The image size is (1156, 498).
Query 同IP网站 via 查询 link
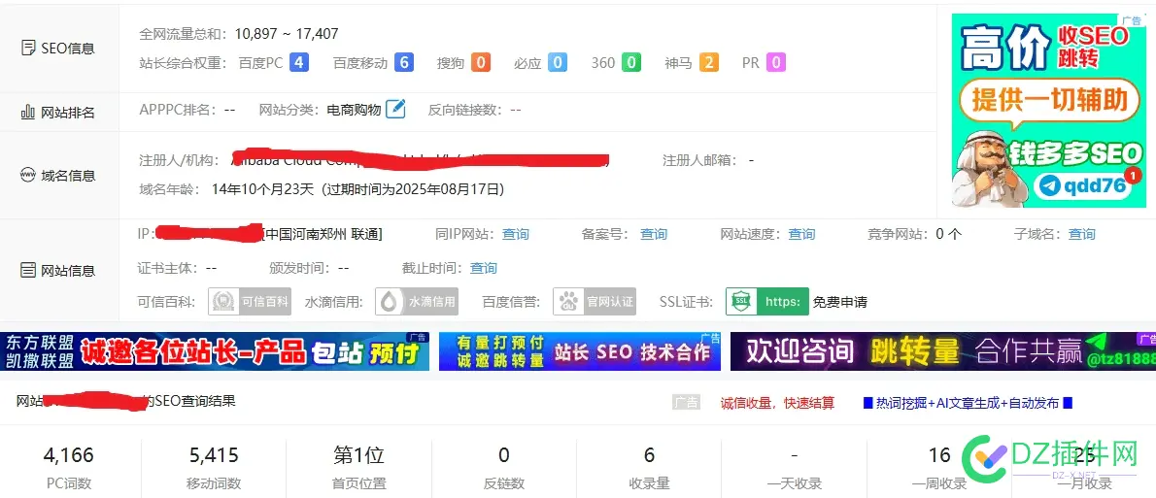(515, 234)
